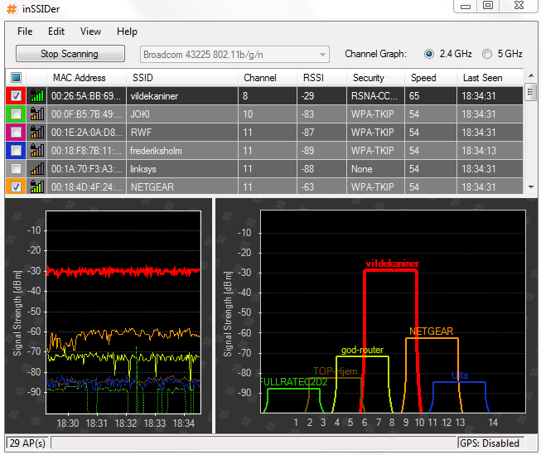This screenshot has height=455, width=541.
Task: Check the frederiksholm network checkbox
Action: pos(16,151)
